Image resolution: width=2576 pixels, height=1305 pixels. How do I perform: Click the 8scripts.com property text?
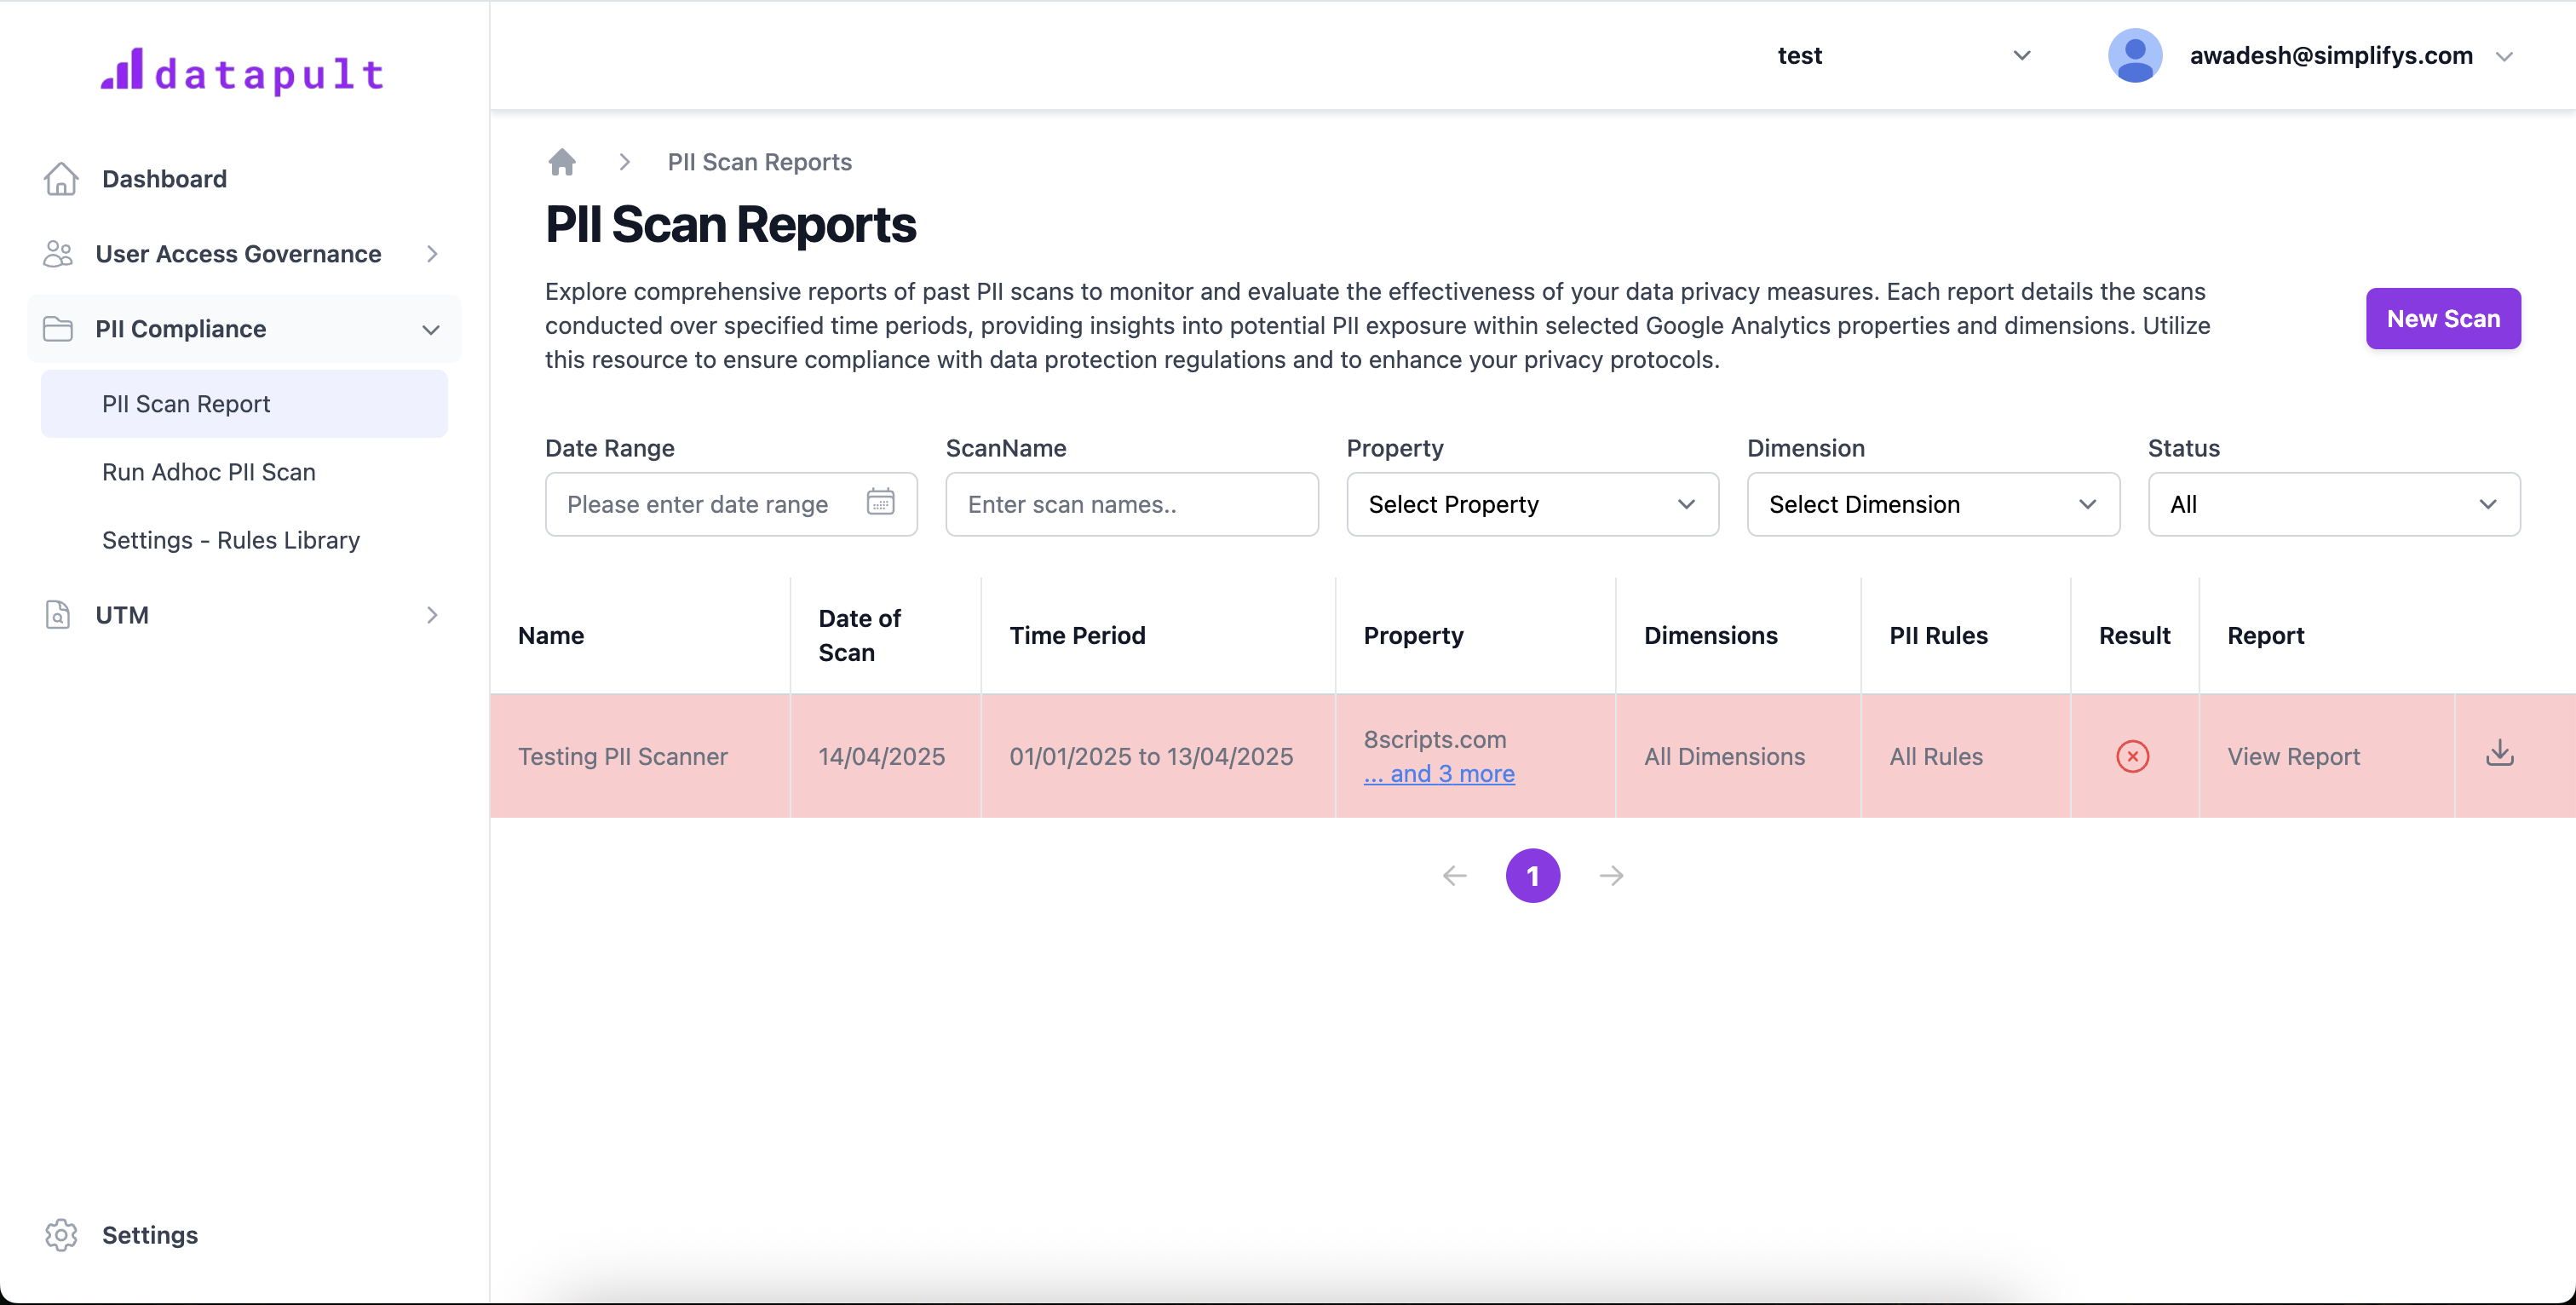[1434, 740]
